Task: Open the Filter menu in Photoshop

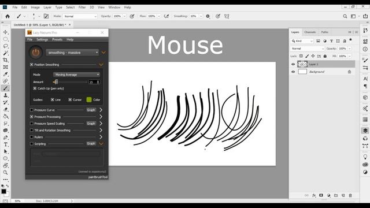Action: [82, 8]
